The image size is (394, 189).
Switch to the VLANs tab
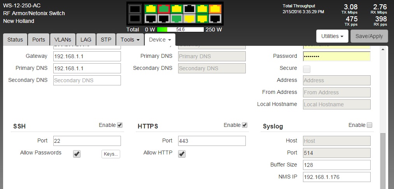tap(63, 40)
